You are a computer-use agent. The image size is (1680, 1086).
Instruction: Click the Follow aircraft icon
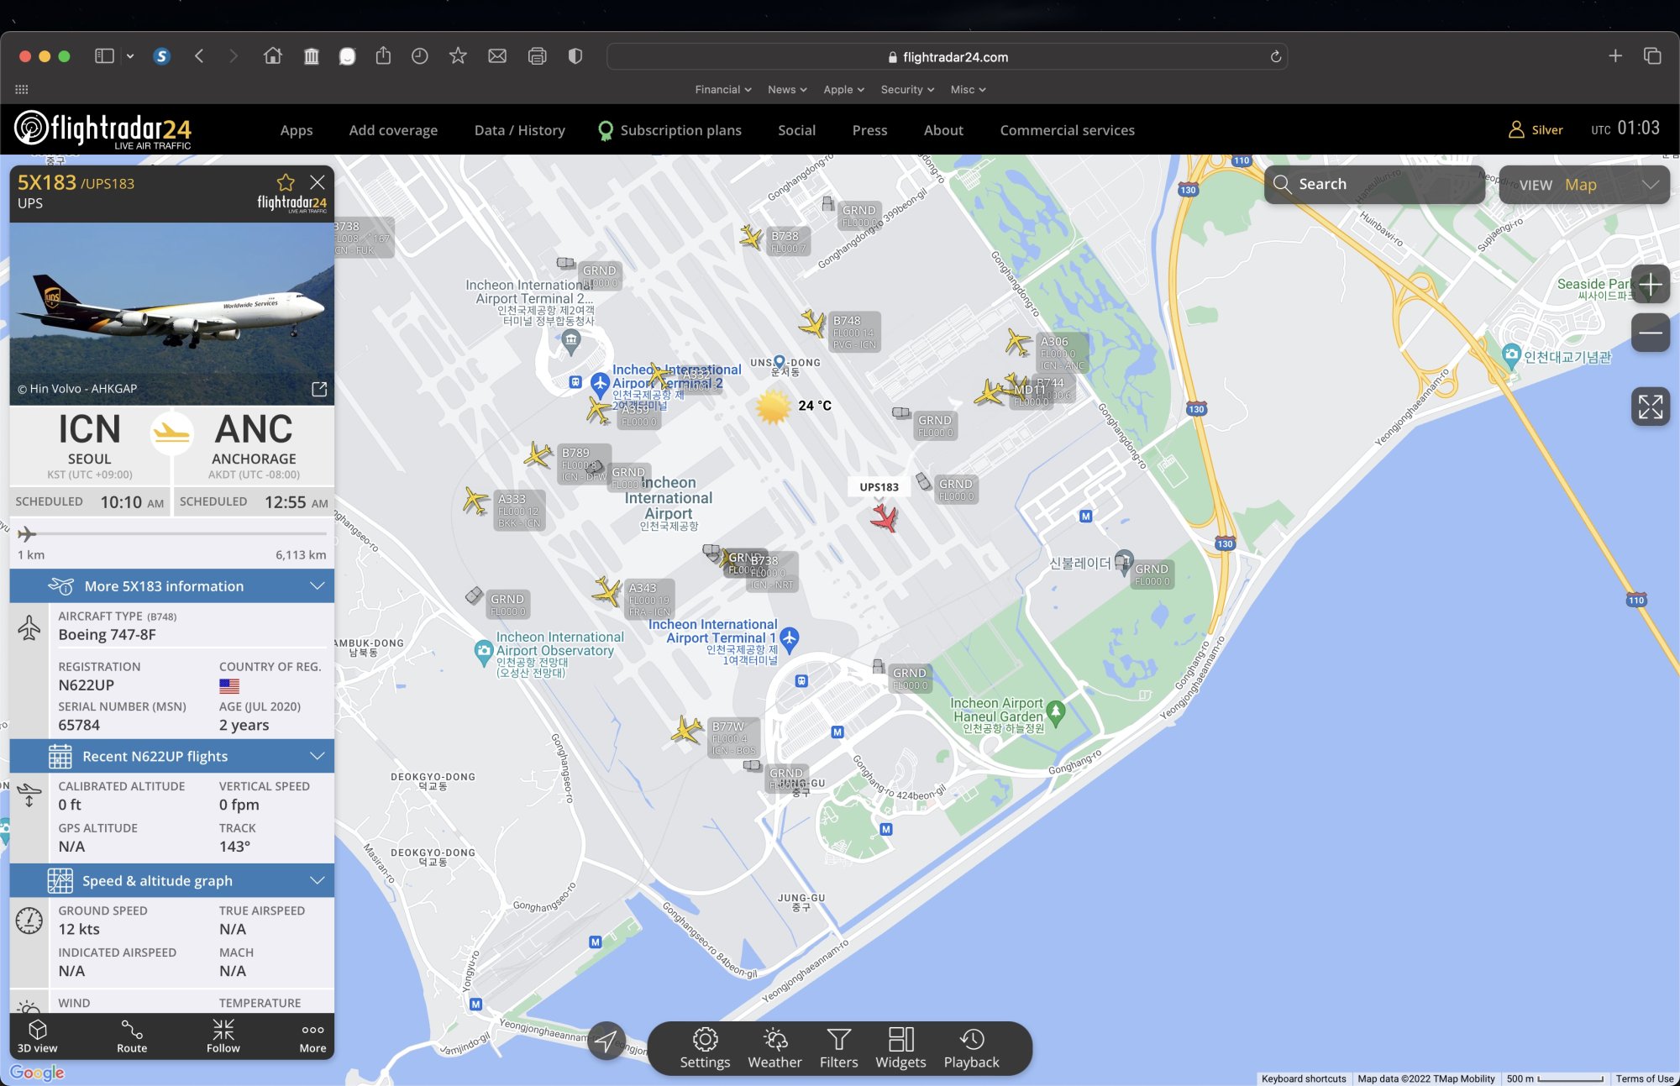(223, 1036)
